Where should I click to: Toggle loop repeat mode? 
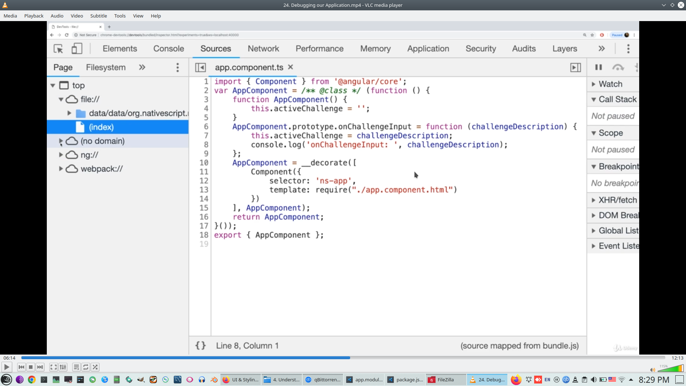point(86,367)
